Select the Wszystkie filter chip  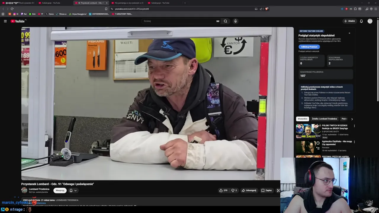(x=303, y=119)
